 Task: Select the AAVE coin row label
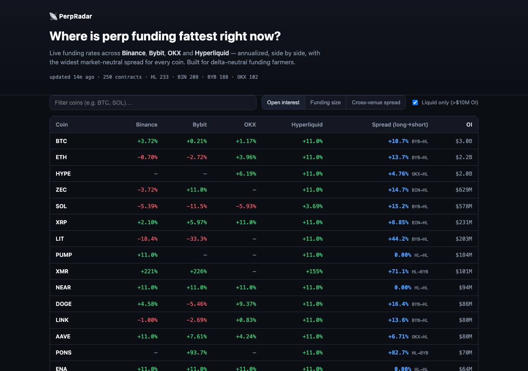tap(63, 336)
